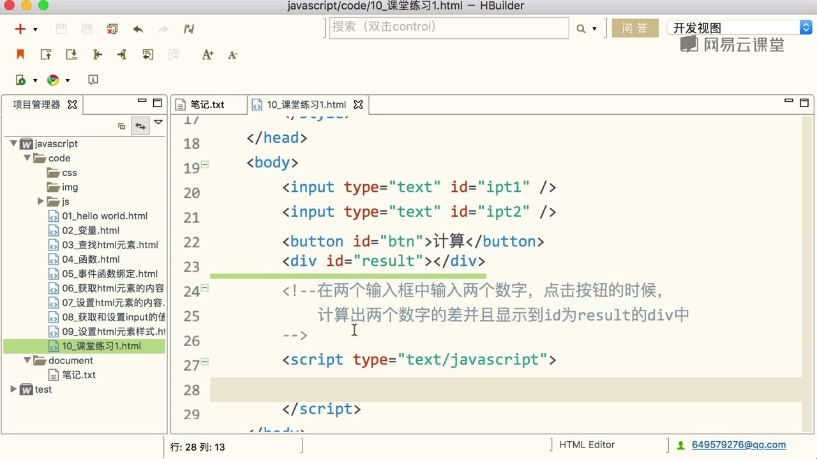817x459 pixels.
Task: Decrease font size with A- icon
Action: pyautogui.click(x=232, y=55)
